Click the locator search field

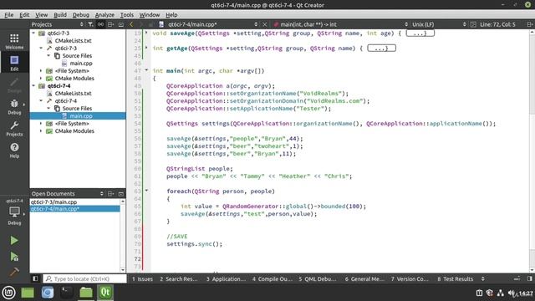pyautogui.click(x=84, y=278)
